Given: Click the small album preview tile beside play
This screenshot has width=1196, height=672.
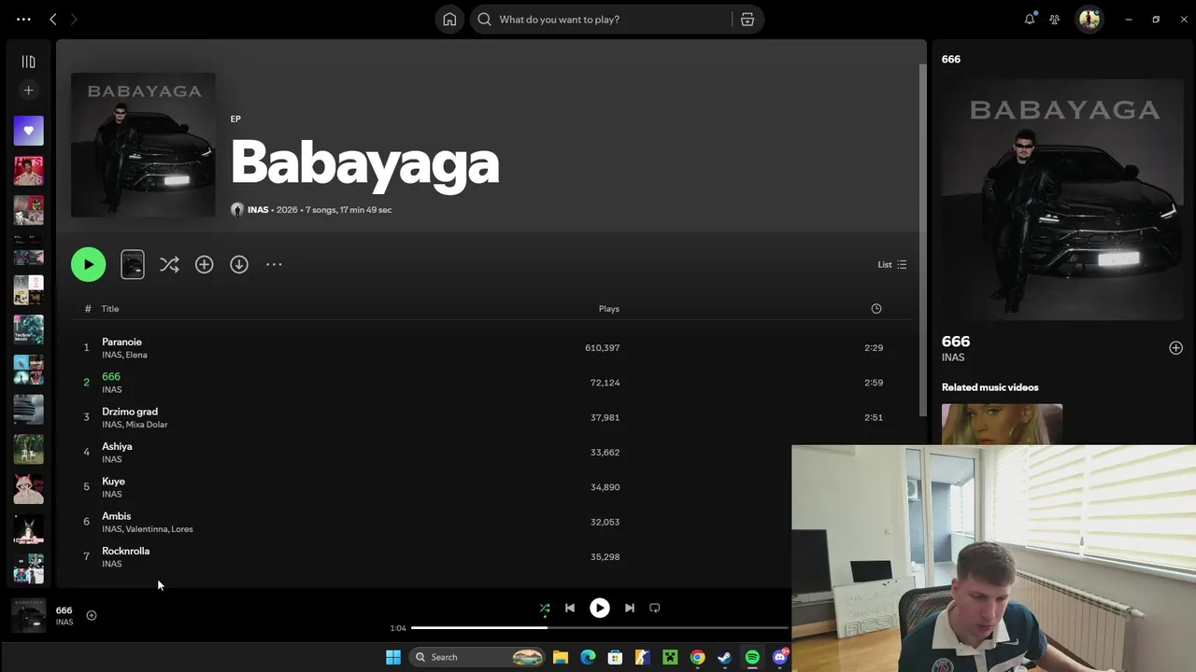Looking at the screenshot, I should pyautogui.click(x=133, y=264).
